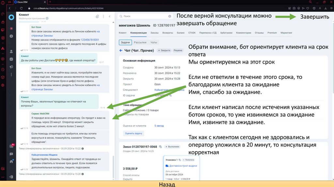Take a snapshot with the camera toolbar icon
This screenshot has width=334, height=187.
pos(294,8)
